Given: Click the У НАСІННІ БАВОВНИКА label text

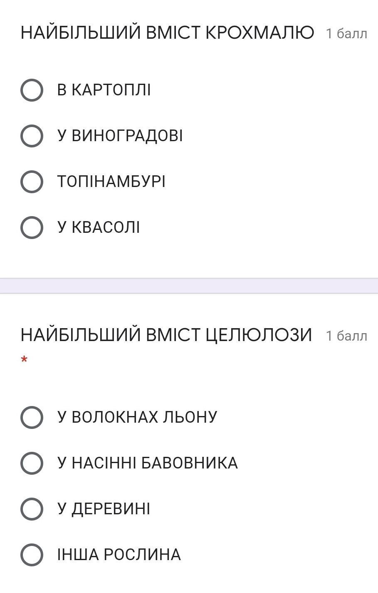Looking at the screenshot, I should click(148, 463).
